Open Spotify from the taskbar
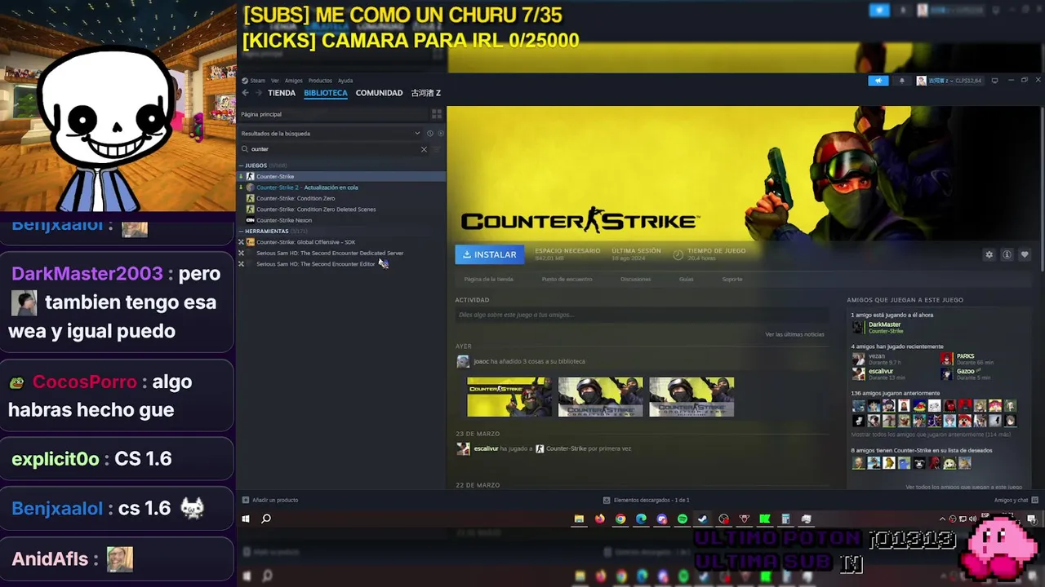This screenshot has width=1045, height=587. [x=683, y=519]
